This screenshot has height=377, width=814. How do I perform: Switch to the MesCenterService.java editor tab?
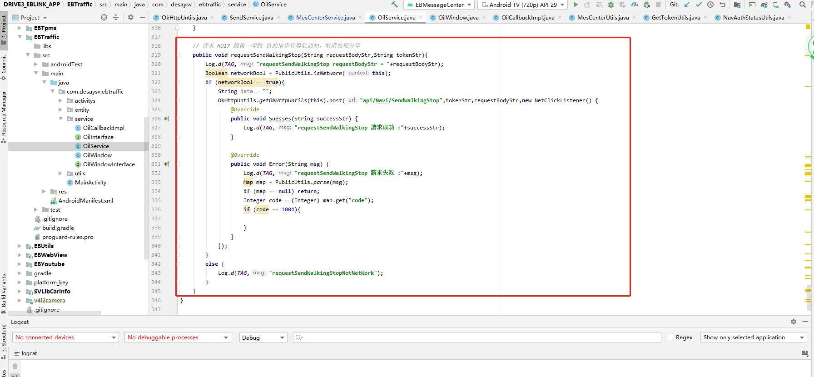(x=325, y=17)
